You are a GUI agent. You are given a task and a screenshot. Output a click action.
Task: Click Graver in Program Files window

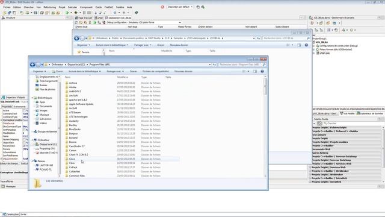pos(134,71)
